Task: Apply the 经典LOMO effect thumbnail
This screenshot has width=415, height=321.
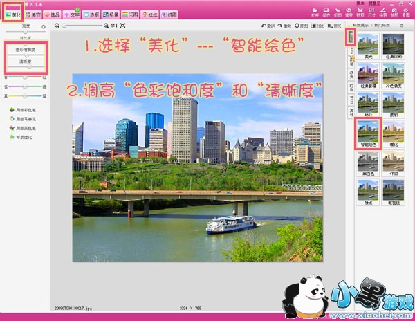Action: pos(394,46)
